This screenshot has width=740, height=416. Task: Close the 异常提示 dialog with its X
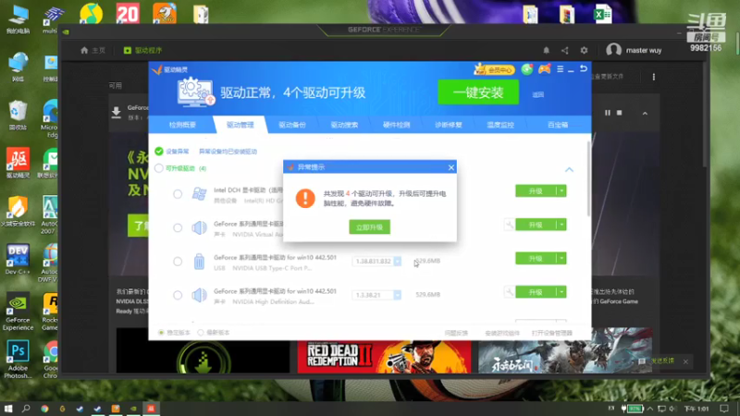(451, 167)
